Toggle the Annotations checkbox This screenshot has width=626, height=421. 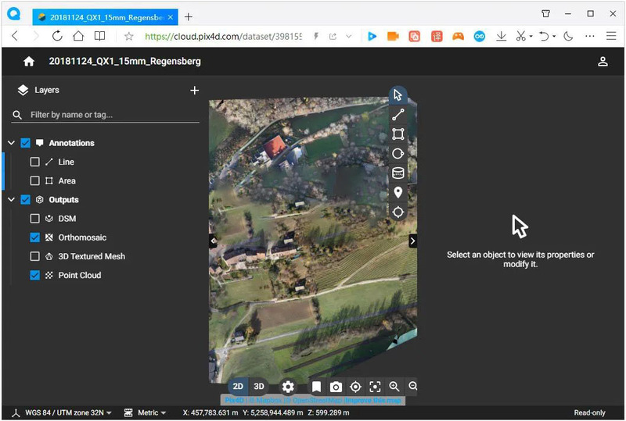point(25,143)
